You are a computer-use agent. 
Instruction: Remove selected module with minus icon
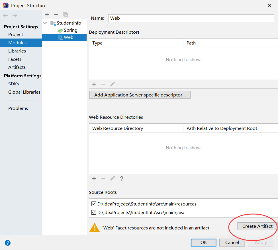click(x=56, y=15)
